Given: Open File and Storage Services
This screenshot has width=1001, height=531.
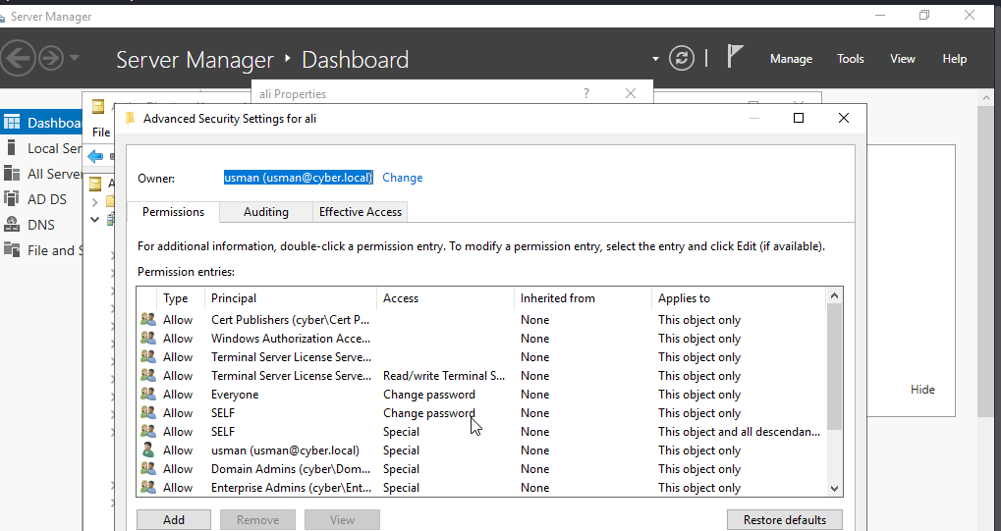Looking at the screenshot, I should (x=41, y=250).
